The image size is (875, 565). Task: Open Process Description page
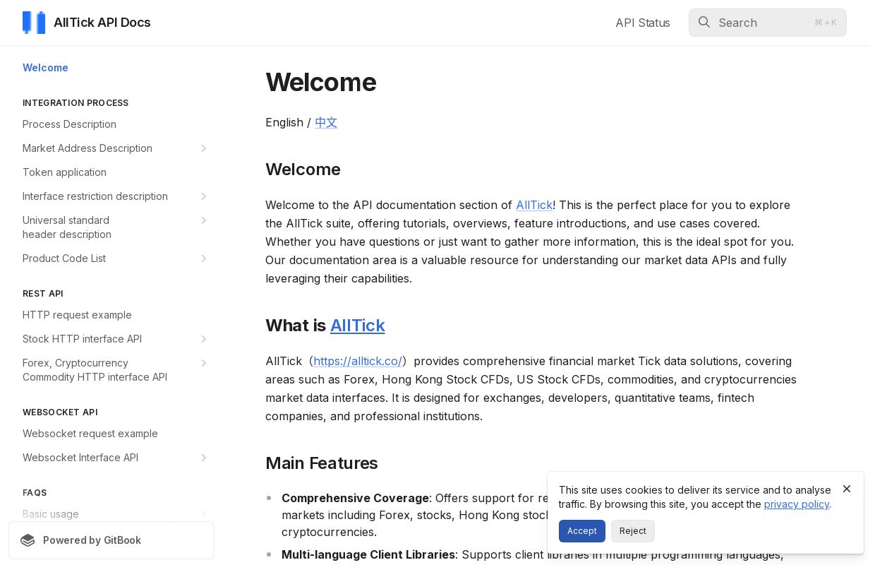click(x=69, y=124)
